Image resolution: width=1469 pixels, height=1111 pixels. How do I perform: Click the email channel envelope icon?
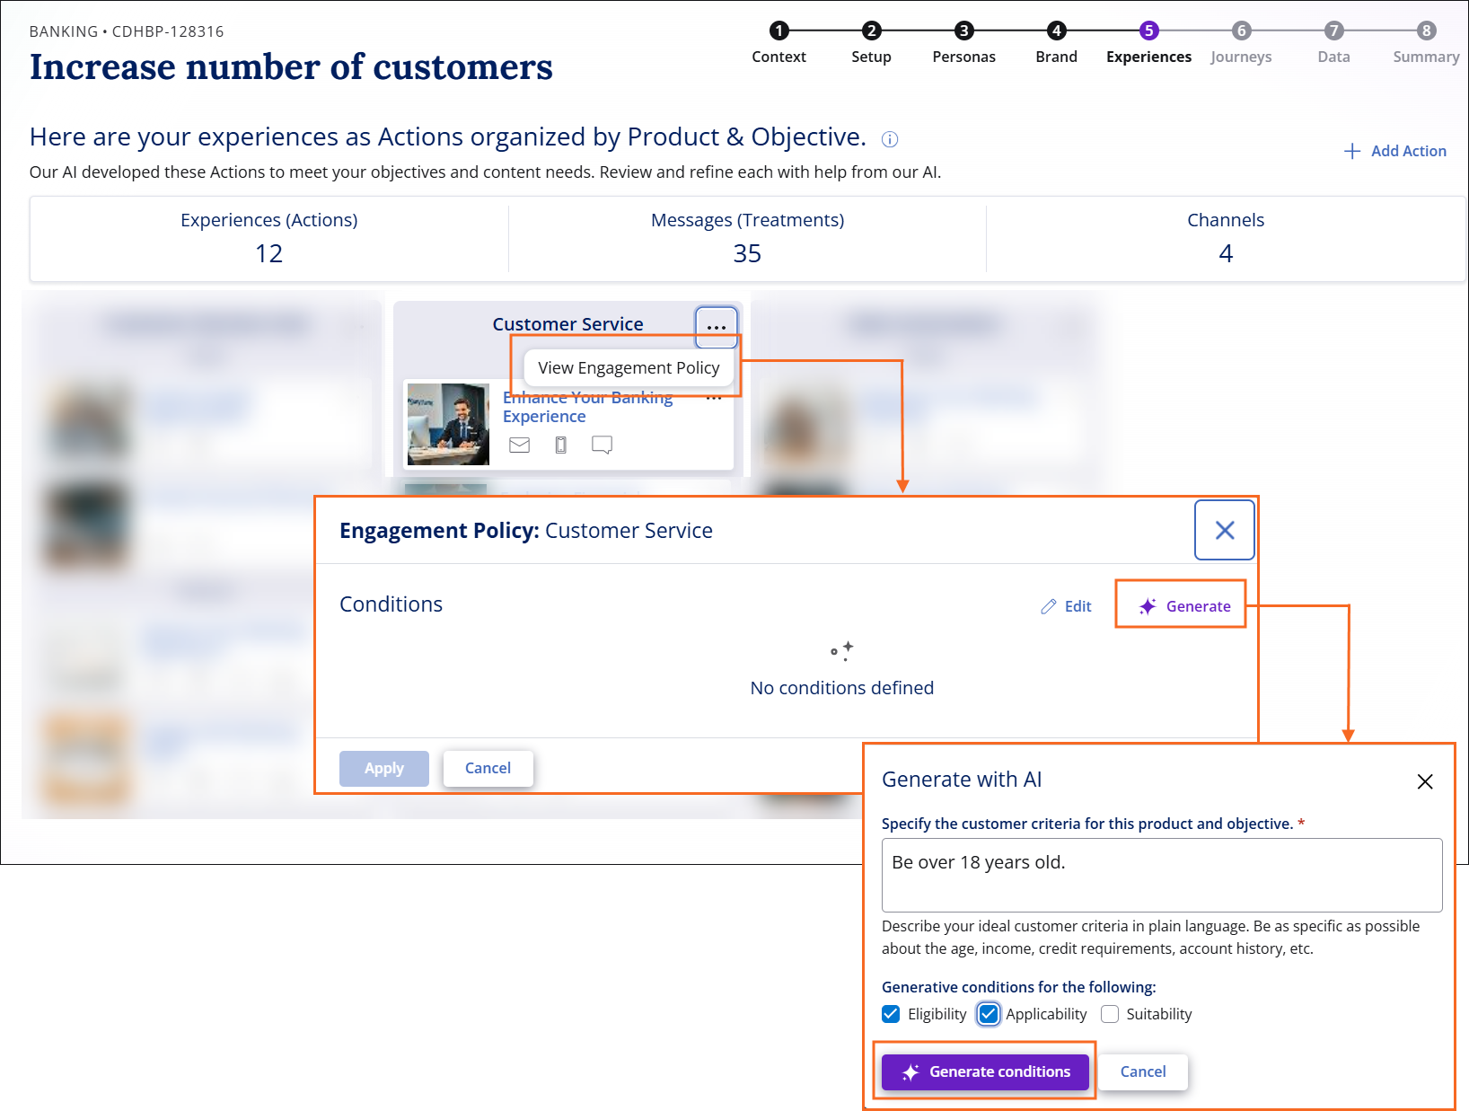click(x=519, y=445)
